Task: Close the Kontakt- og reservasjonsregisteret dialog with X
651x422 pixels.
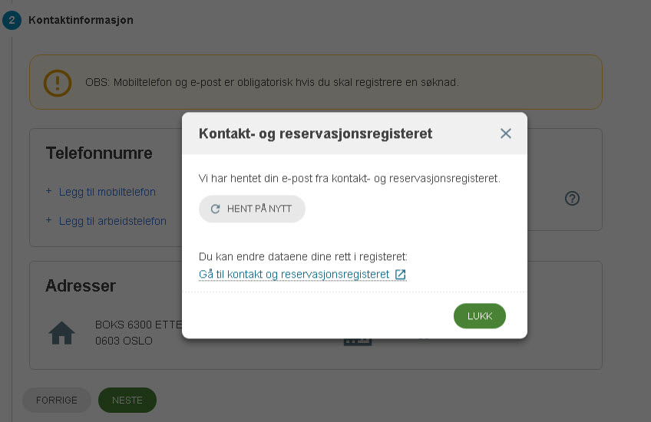Action: click(x=505, y=134)
